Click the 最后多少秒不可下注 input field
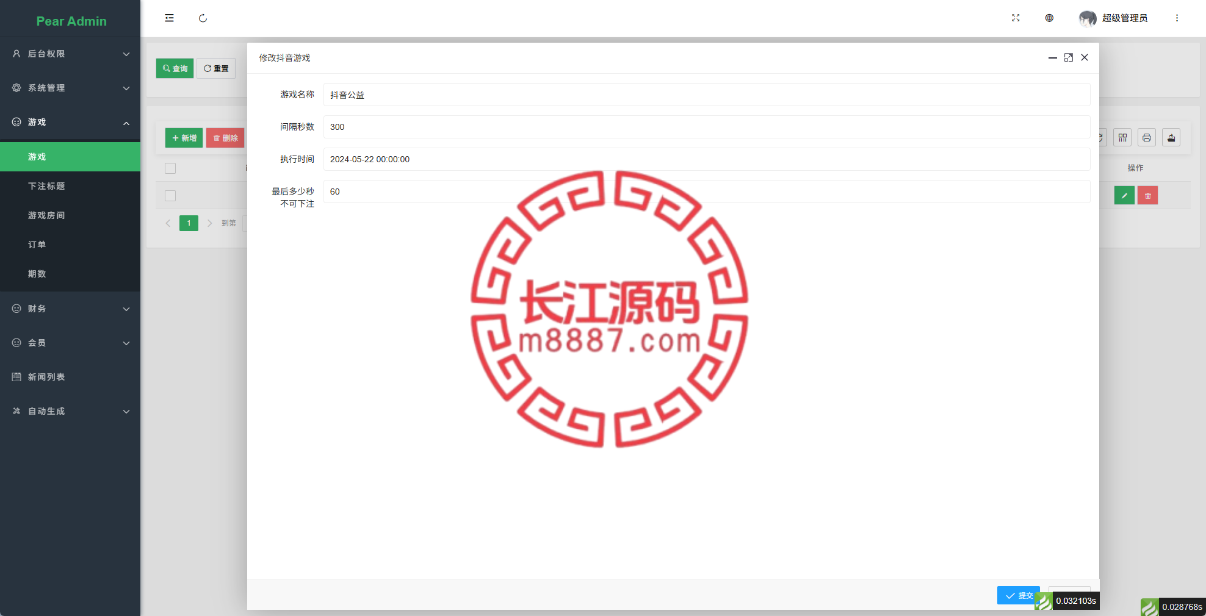The width and height of the screenshot is (1206, 616). point(707,192)
